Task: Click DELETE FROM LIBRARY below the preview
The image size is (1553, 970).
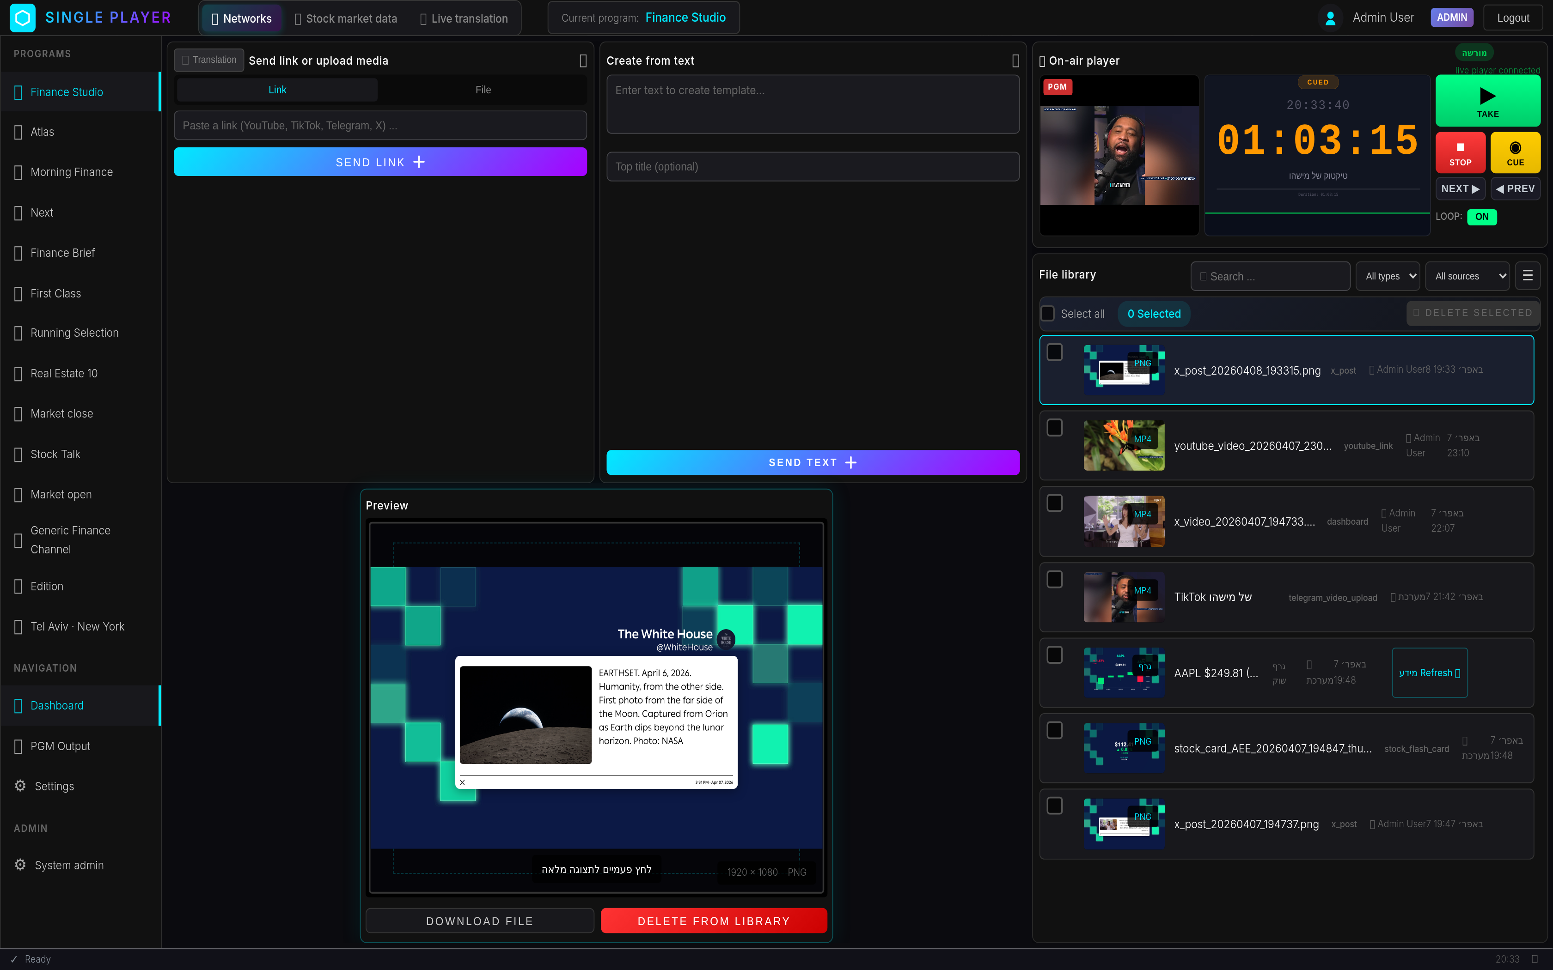Action: (714, 920)
